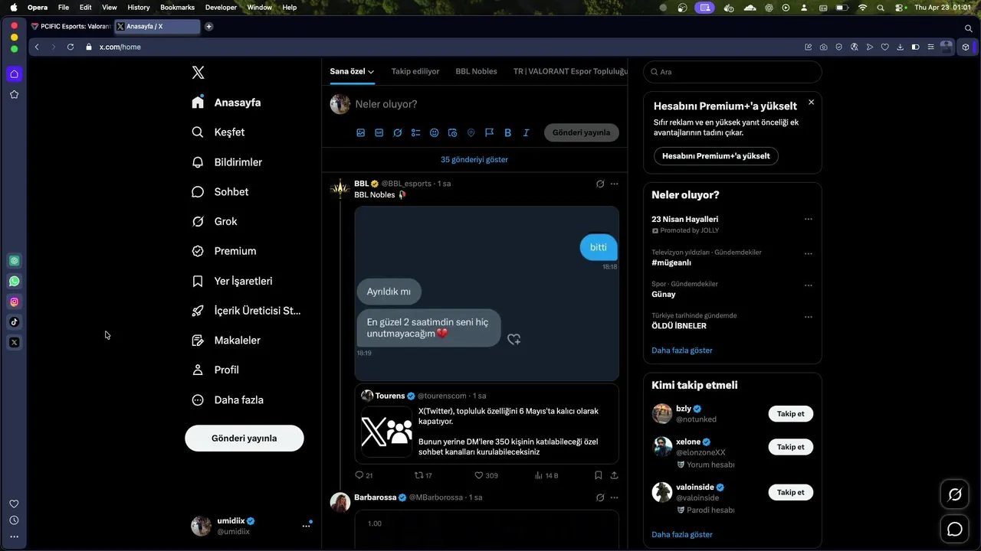This screenshot has width=981, height=551.
Task: Open more options for ÖLDÜ İBNELER trend
Action: click(808, 317)
